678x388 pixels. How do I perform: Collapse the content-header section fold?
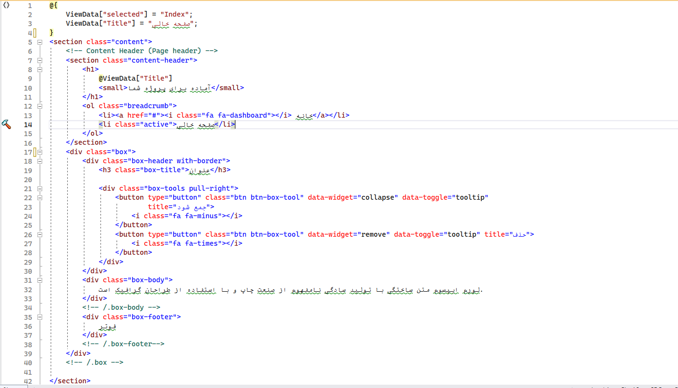pos(40,60)
